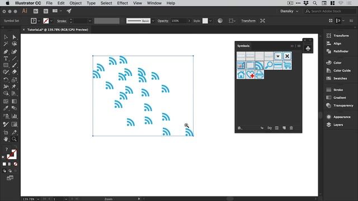Open the Swatches panel

coord(337,78)
